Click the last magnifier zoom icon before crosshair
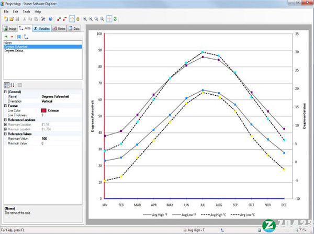Image resolution: width=314 pixels, height=234 pixels. [x=102, y=19]
